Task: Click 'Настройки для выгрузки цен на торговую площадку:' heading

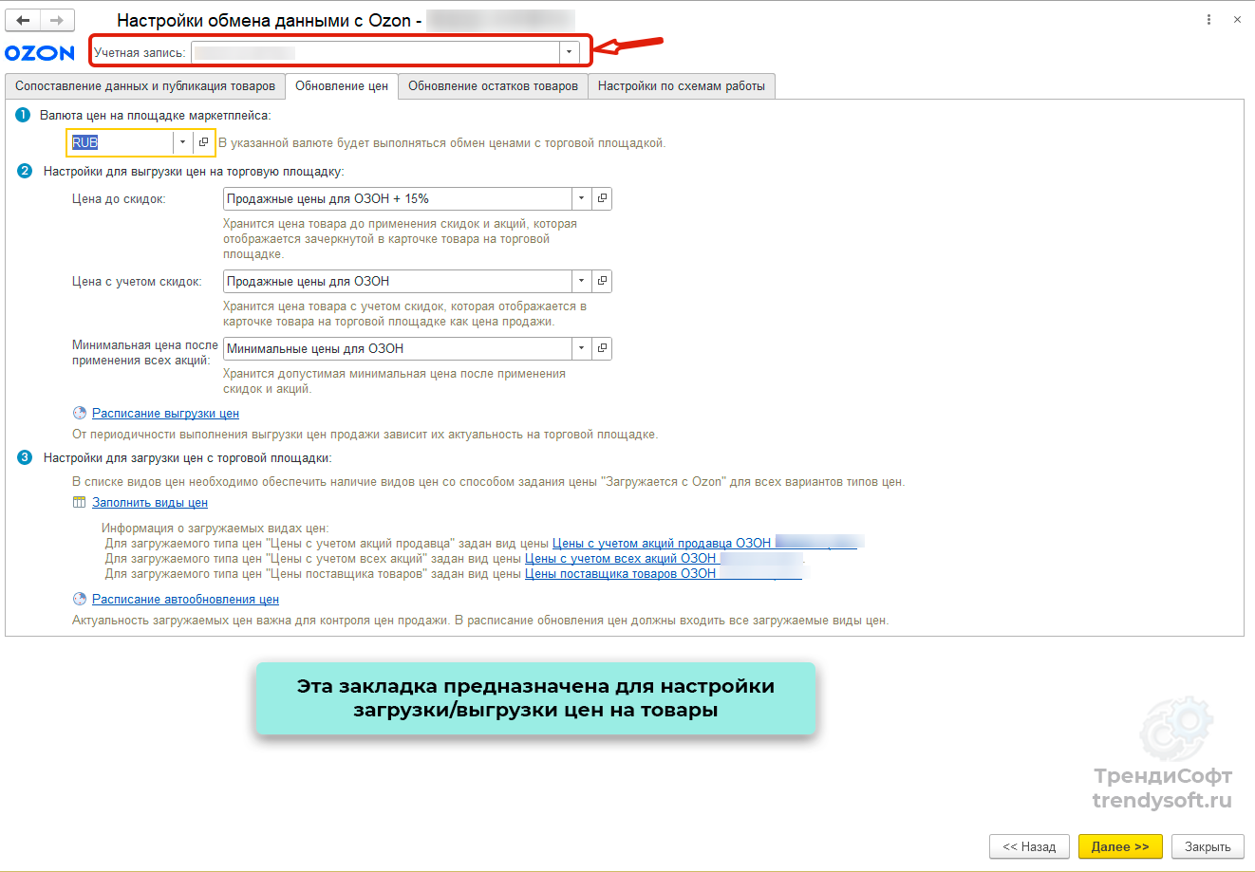Action: pyautogui.click(x=194, y=172)
